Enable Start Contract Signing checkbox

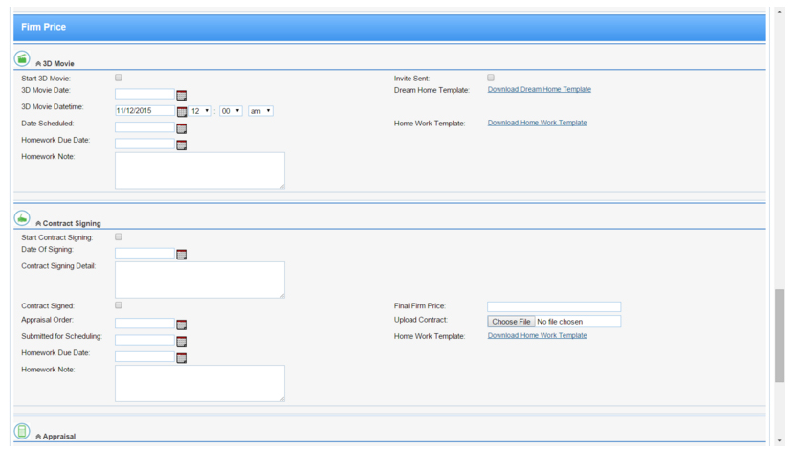119,236
